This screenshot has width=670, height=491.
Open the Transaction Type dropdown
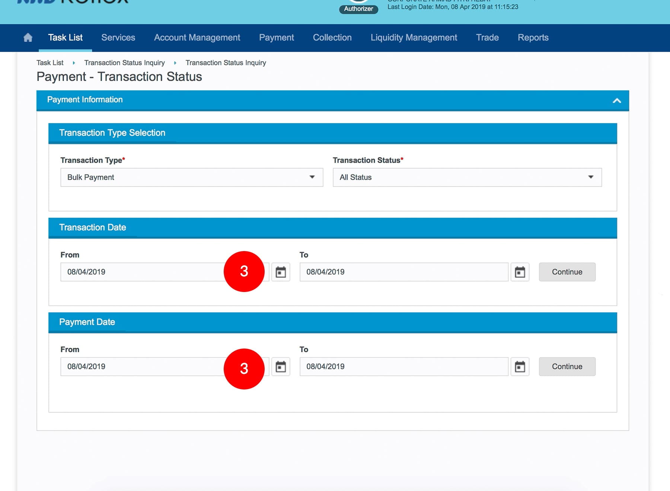pyautogui.click(x=191, y=177)
